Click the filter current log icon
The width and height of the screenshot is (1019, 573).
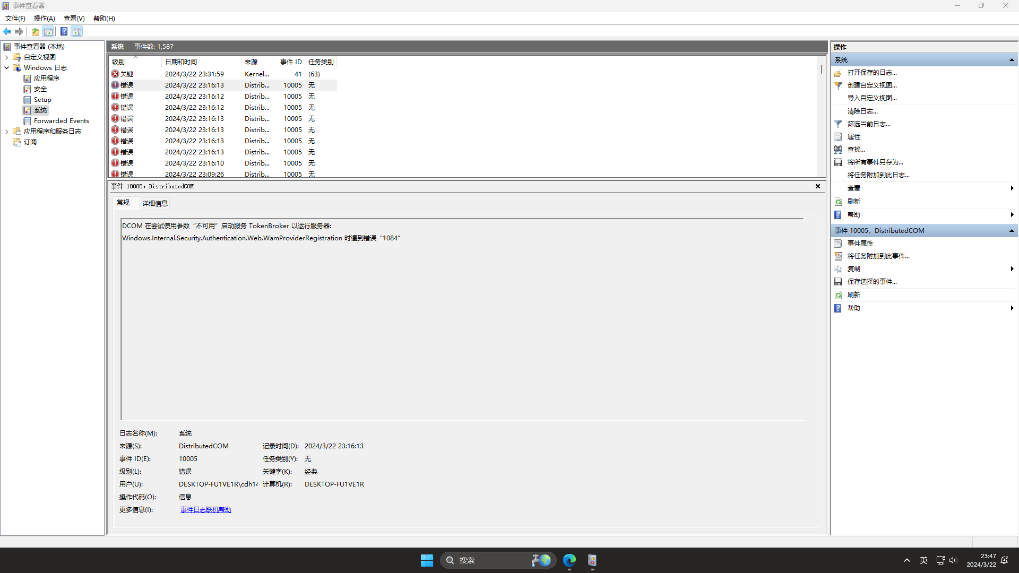click(838, 124)
